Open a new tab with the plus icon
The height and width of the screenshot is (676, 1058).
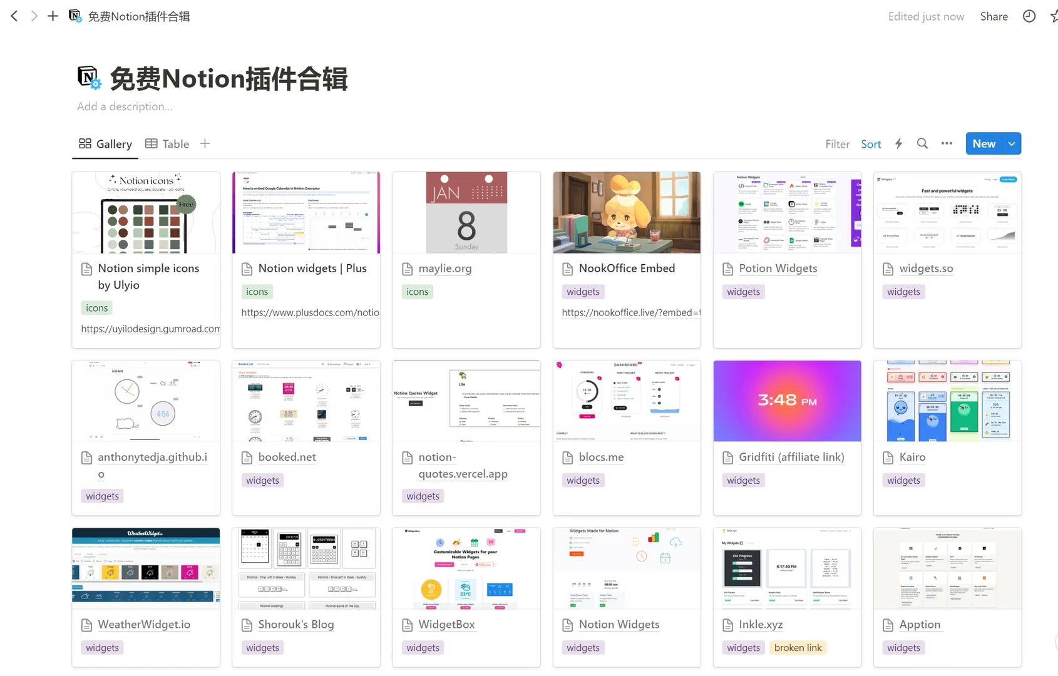pos(53,16)
